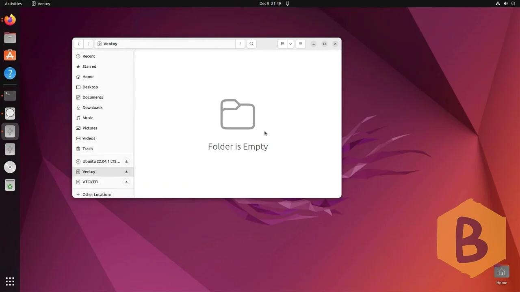
Task: Open Downloads in the sidebar
Action: (103, 107)
